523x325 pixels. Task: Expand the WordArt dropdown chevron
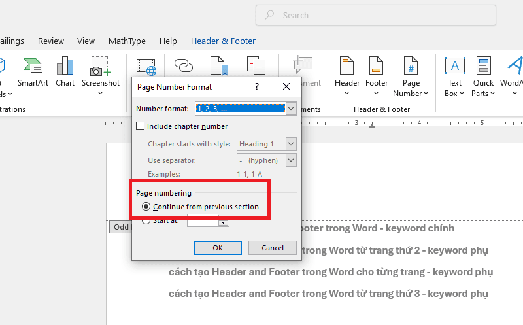pyautogui.click(x=515, y=94)
